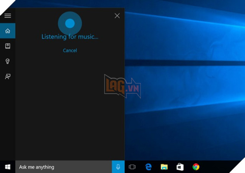Click the 'Listening for music...' status text
This screenshot has height=173, width=245.
pos(70,37)
